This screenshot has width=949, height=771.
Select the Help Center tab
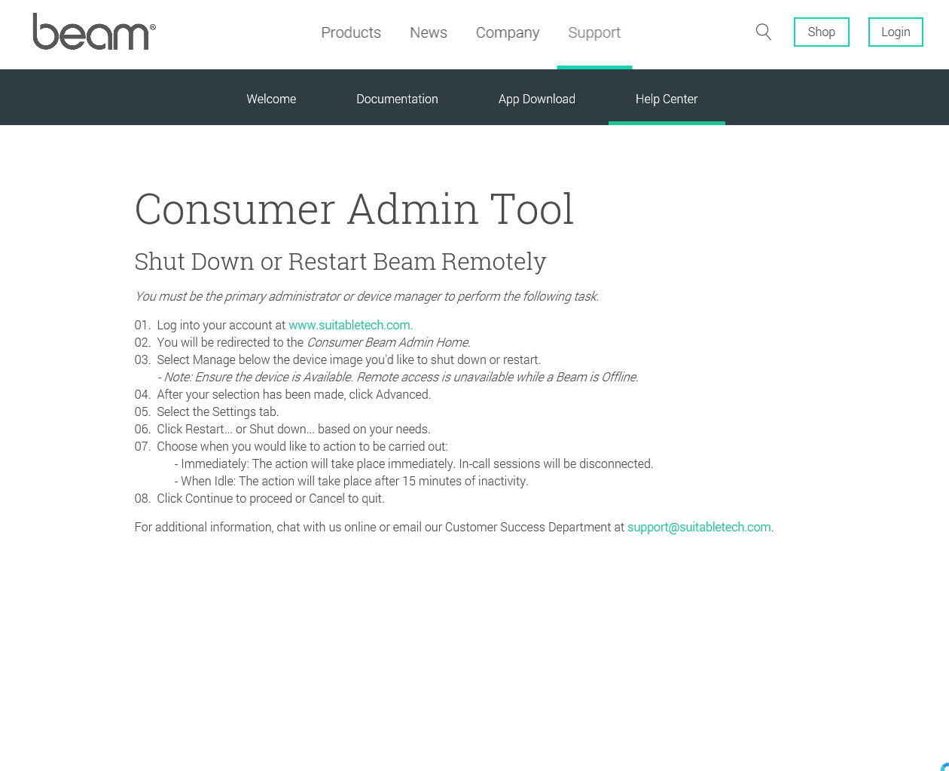[667, 99]
